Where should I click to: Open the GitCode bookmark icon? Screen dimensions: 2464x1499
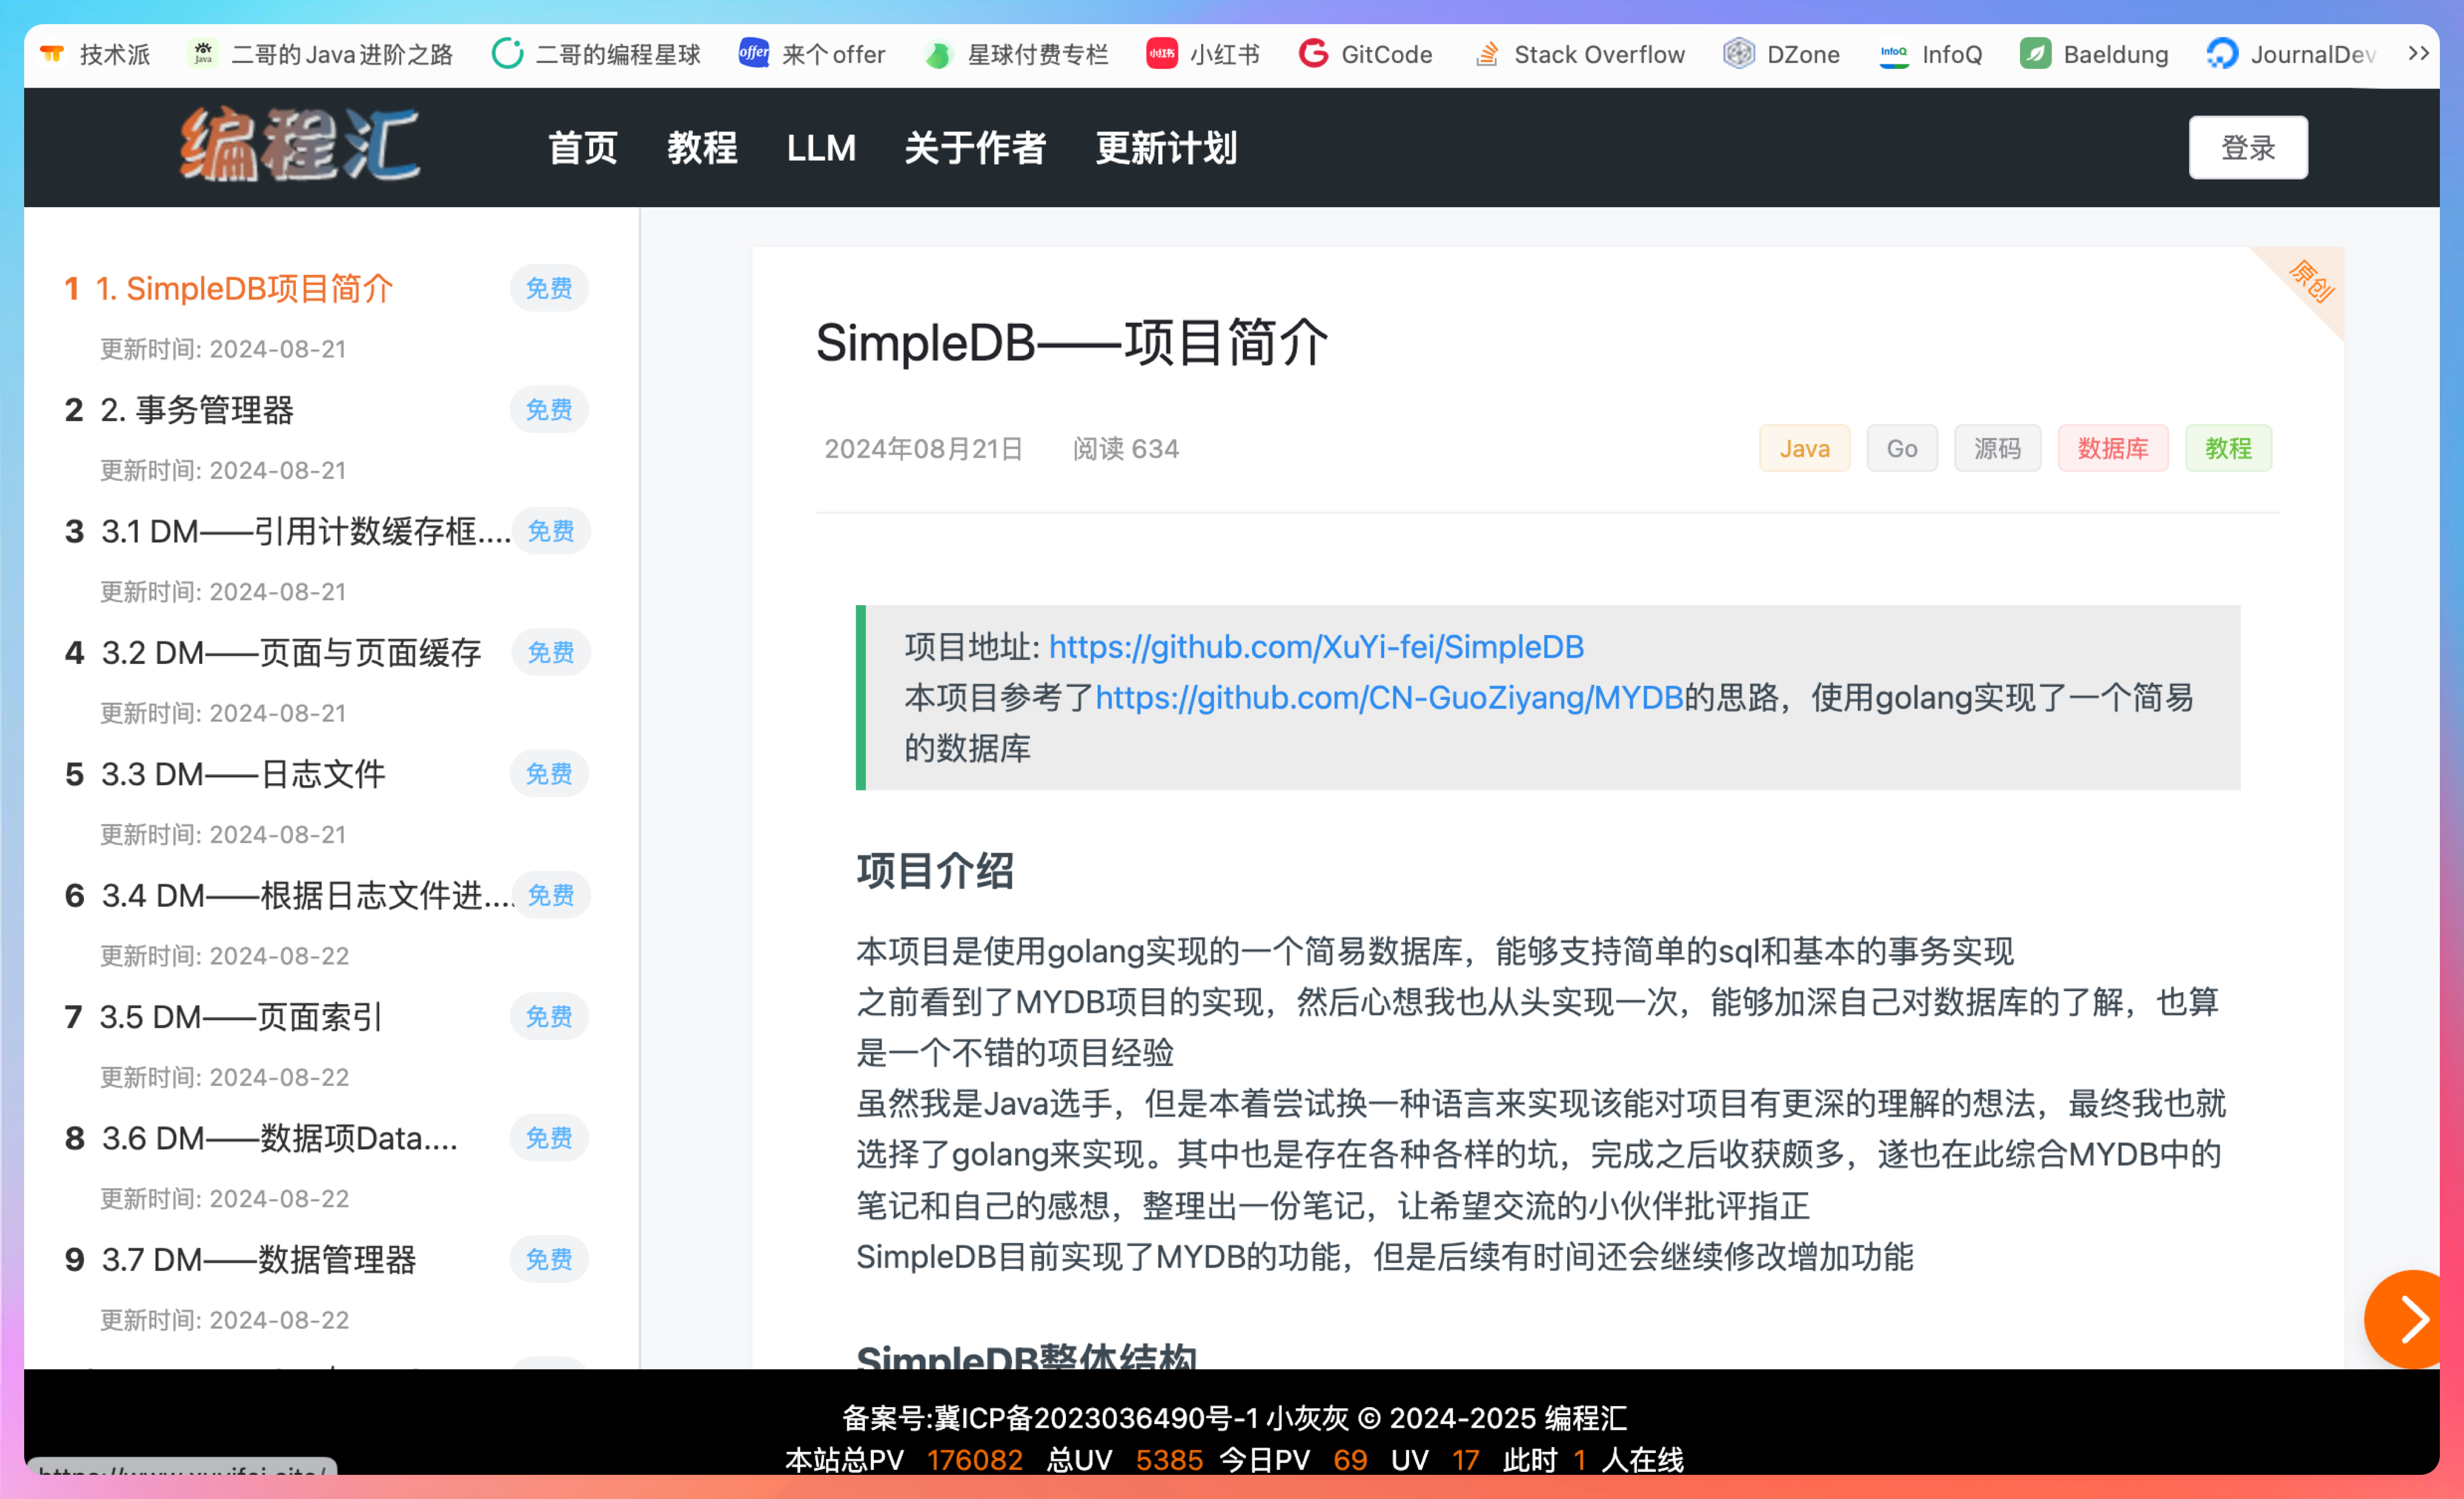pyautogui.click(x=1313, y=54)
